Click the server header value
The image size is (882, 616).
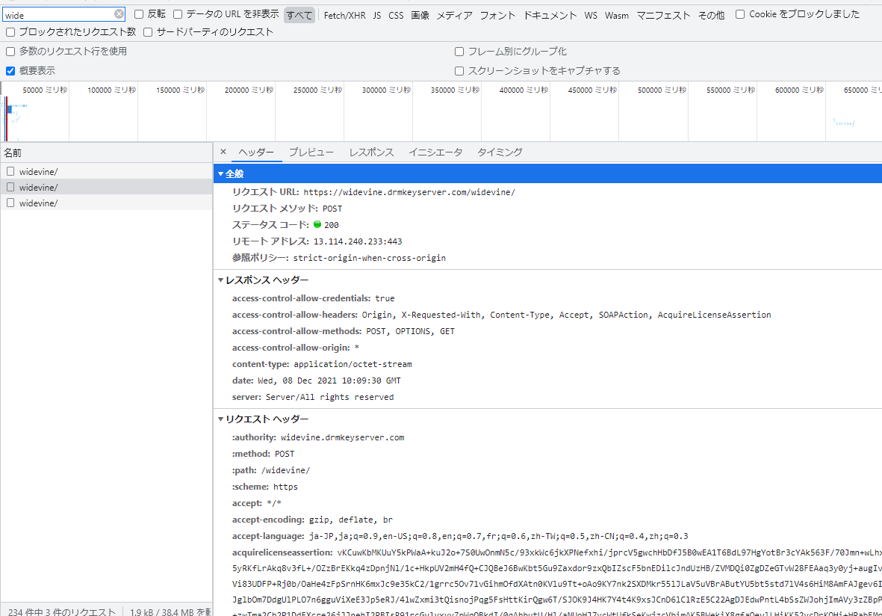pyautogui.click(x=329, y=397)
